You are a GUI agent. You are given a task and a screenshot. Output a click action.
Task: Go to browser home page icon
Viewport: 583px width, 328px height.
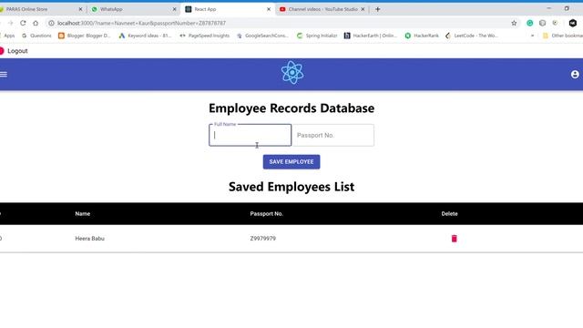(x=36, y=23)
